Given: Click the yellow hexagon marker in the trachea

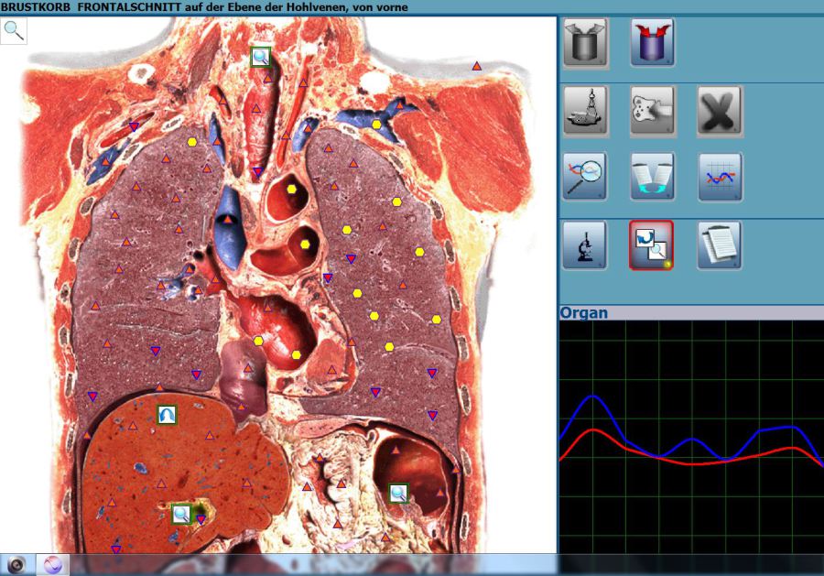Looking at the screenshot, I should tap(292, 190).
